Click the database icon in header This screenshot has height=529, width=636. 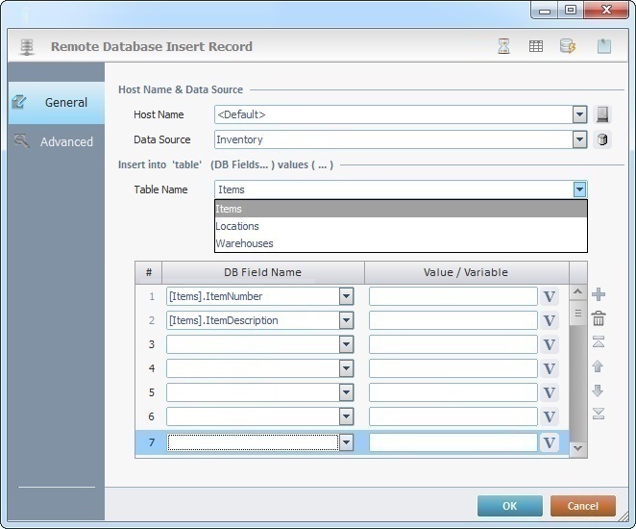pos(568,46)
